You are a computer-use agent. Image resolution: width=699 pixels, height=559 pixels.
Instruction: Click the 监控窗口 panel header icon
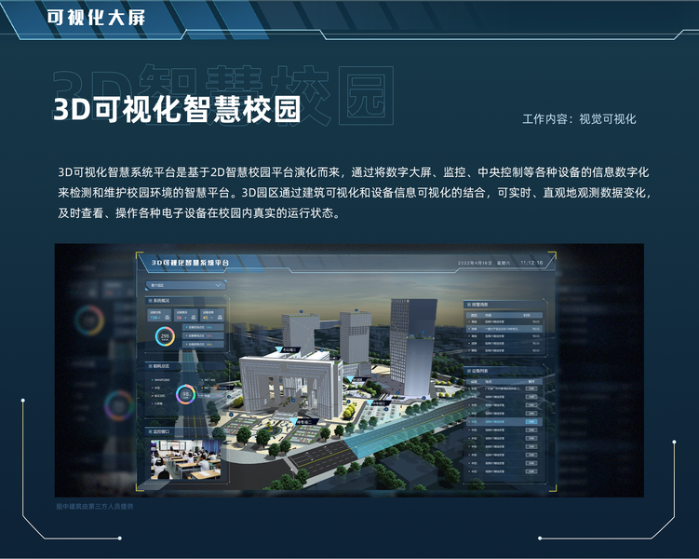(x=150, y=431)
